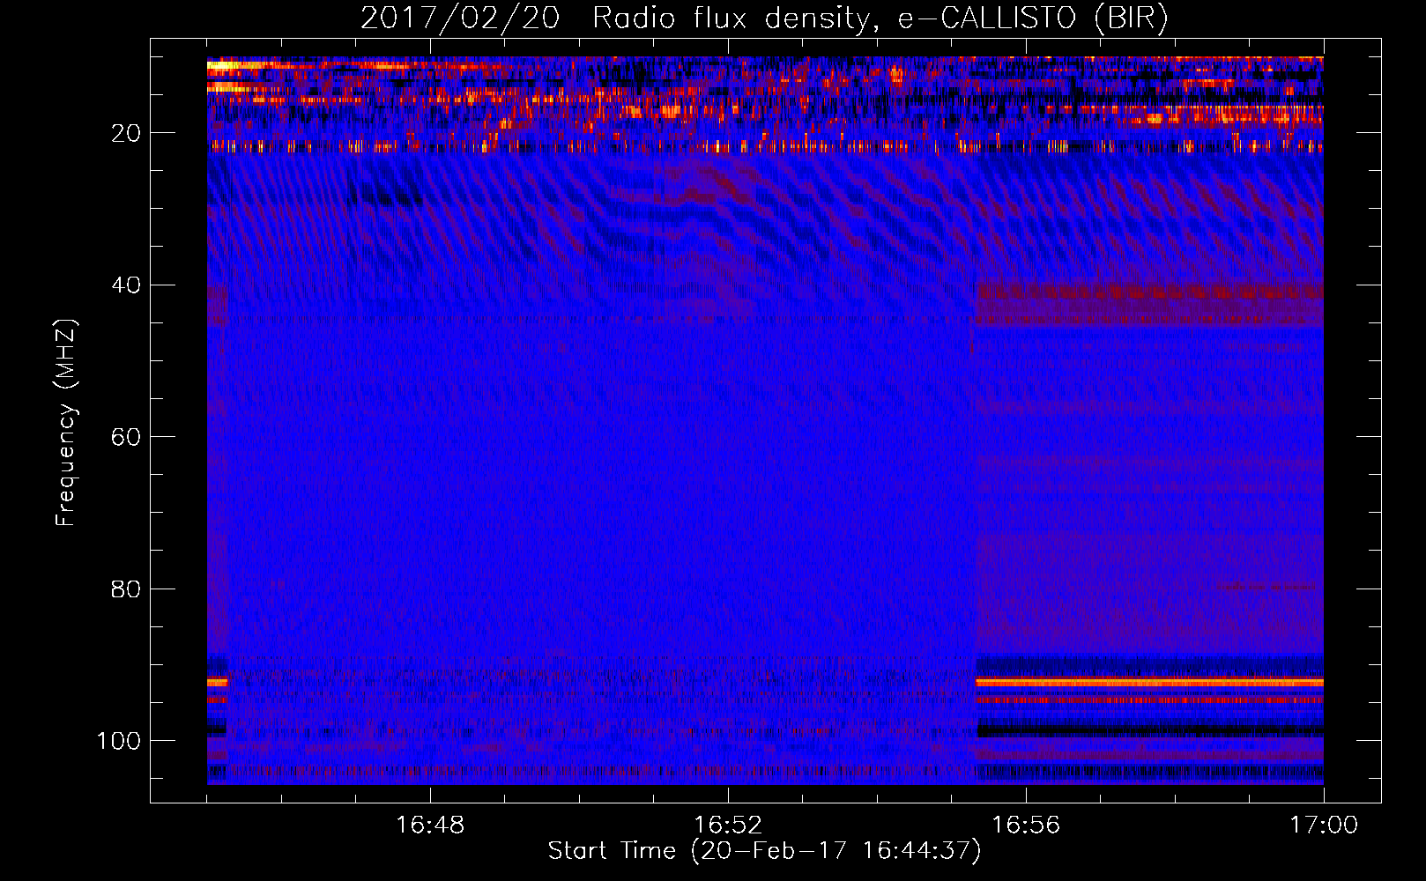Click the time tick label 16:56

pyautogui.click(x=1026, y=825)
